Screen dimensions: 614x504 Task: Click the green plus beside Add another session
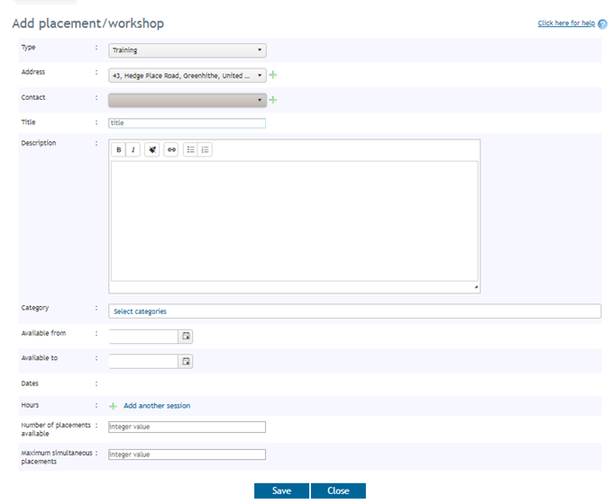pos(113,406)
